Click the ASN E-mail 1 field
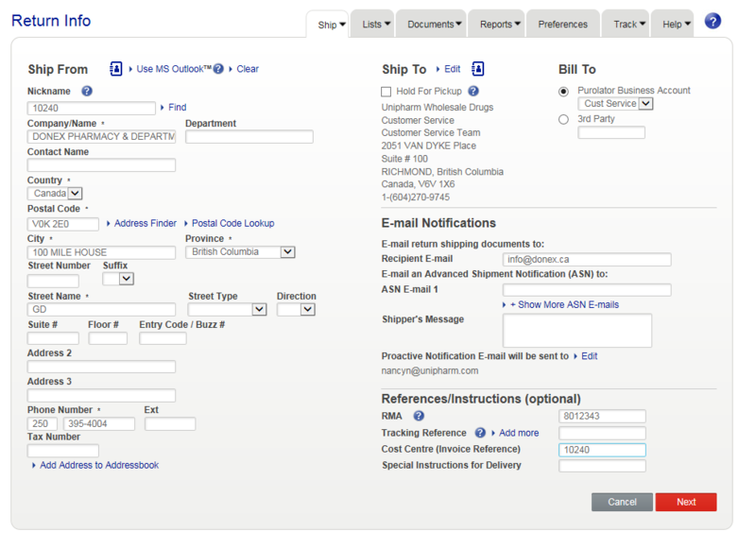The height and width of the screenshot is (549, 756). [x=587, y=290]
